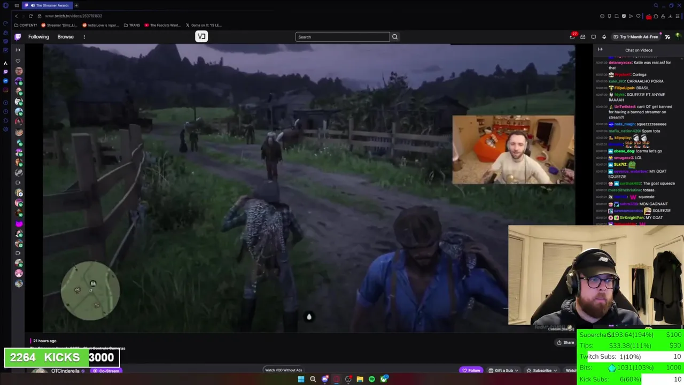The height and width of the screenshot is (385, 684).
Task: Go back with the browser back arrow
Action: pyautogui.click(x=16, y=16)
